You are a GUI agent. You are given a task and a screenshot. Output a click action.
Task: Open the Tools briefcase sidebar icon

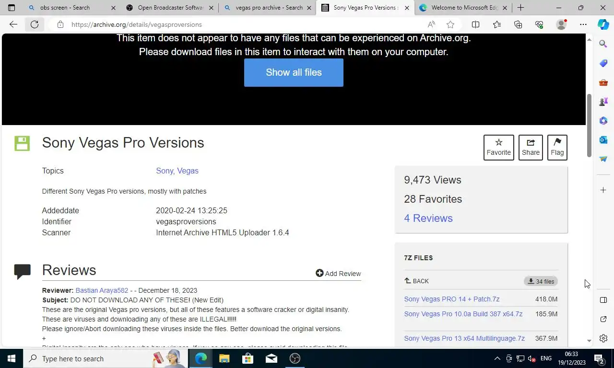coord(603,82)
